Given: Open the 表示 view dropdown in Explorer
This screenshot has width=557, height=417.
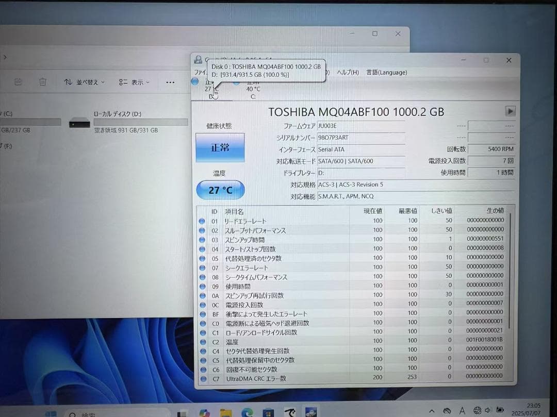Looking at the screenshot, I should [133, 81].
